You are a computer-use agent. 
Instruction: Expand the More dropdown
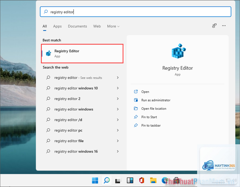pyautogui.click(x=113, y=26)
